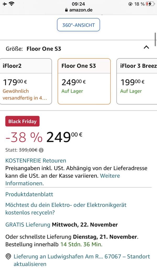Tap the battery icon in the status bar
Viewport: 157px width, 279px height.
150,4
